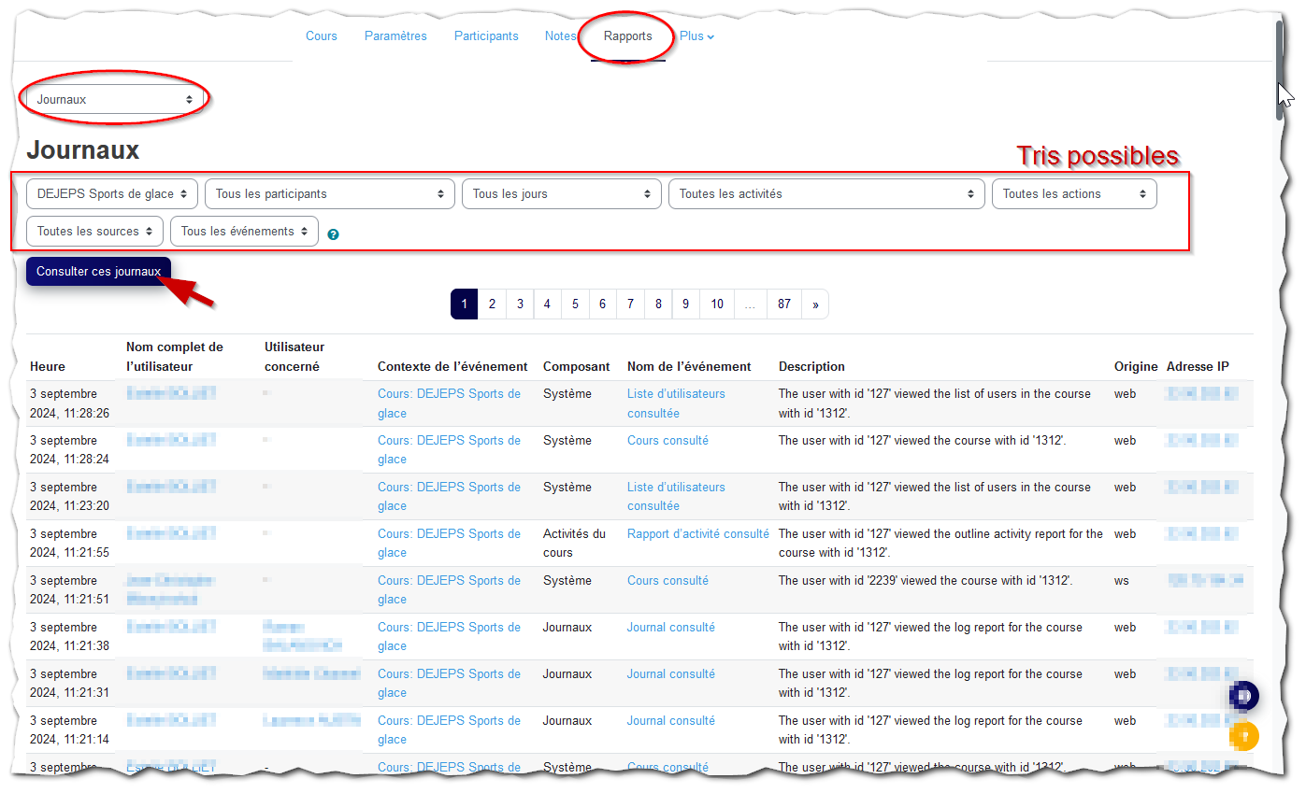Expand the Plus menu
The width and height of the screenshot is (1306, 793).
[697, 36]
